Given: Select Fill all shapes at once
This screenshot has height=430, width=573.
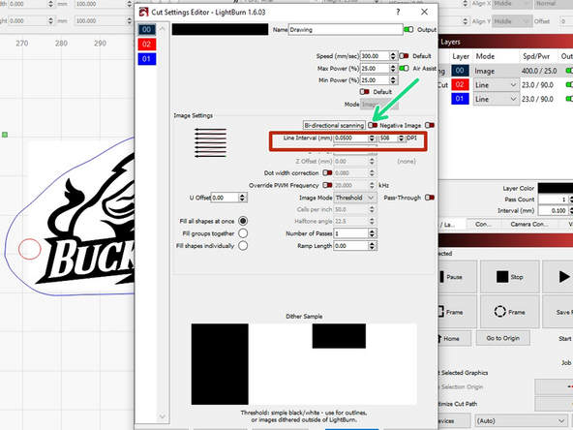Looking at the screenshot, I should coord(243,221).
